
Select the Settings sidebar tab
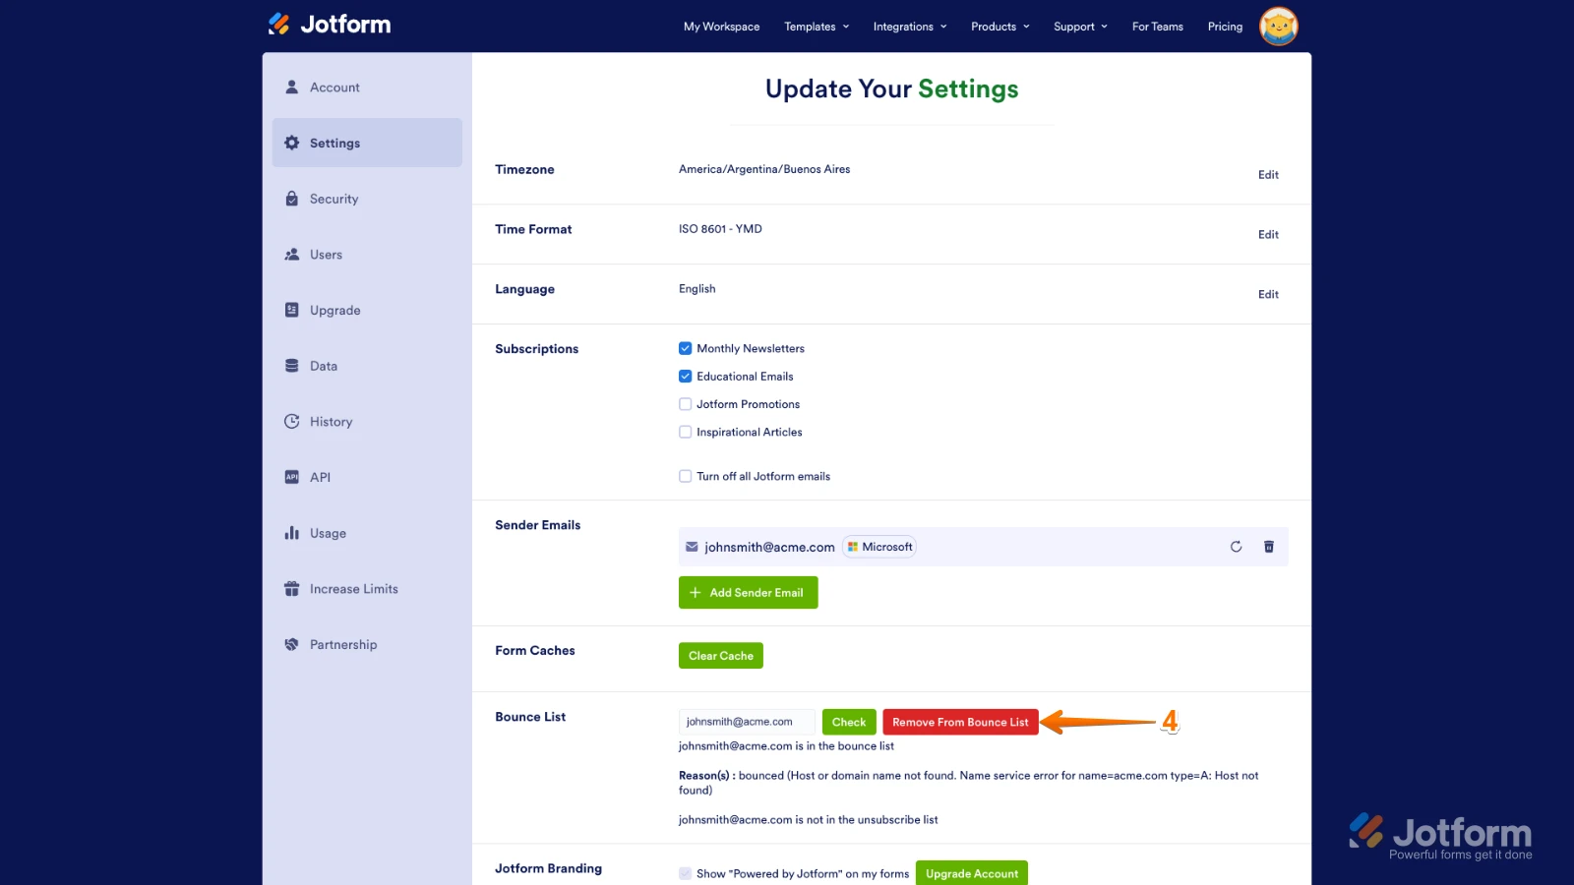(x=367, y=143)
